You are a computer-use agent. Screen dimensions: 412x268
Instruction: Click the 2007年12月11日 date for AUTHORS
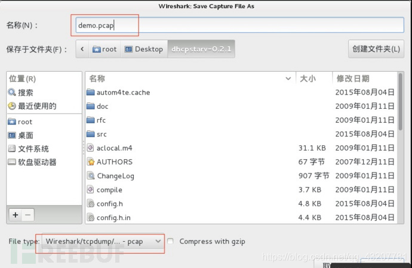(x=365, y=162)
